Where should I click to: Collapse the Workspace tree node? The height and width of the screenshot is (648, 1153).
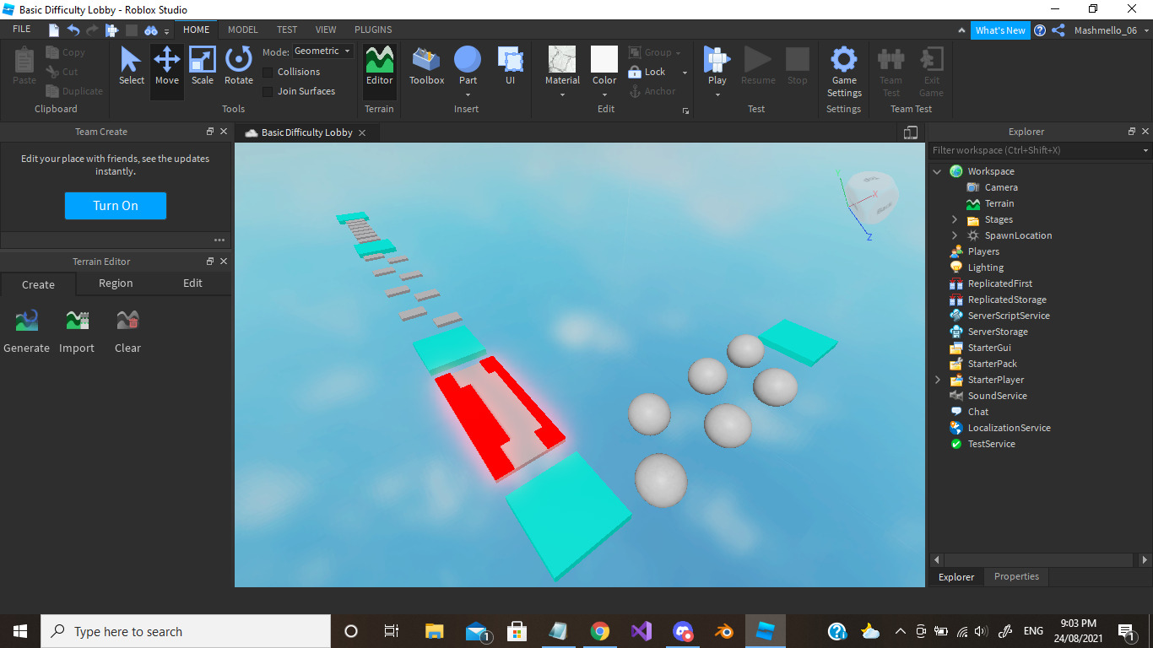pyautogui.click(x=937, y=171)
